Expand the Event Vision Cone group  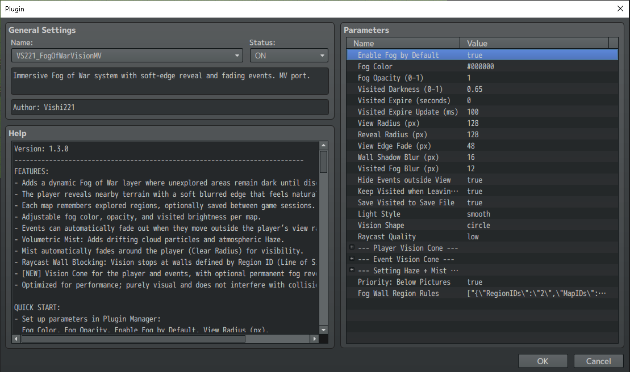tap(352, 259)
